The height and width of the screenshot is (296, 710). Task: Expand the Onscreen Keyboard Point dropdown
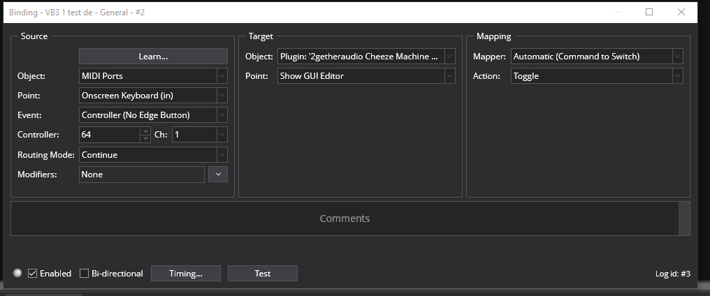(x=153, y=95)
